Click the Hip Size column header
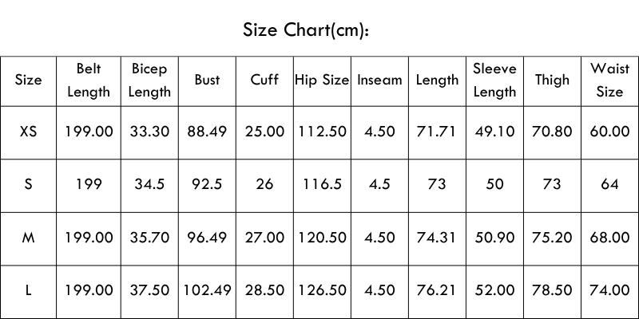The image size is (639, 319). [x=322, y=80]
